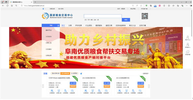This screenshot has height=100, width=193.
Task: Open 交易结果 icon in 四川挂牌销售专场 card
Action: (140, 92)
